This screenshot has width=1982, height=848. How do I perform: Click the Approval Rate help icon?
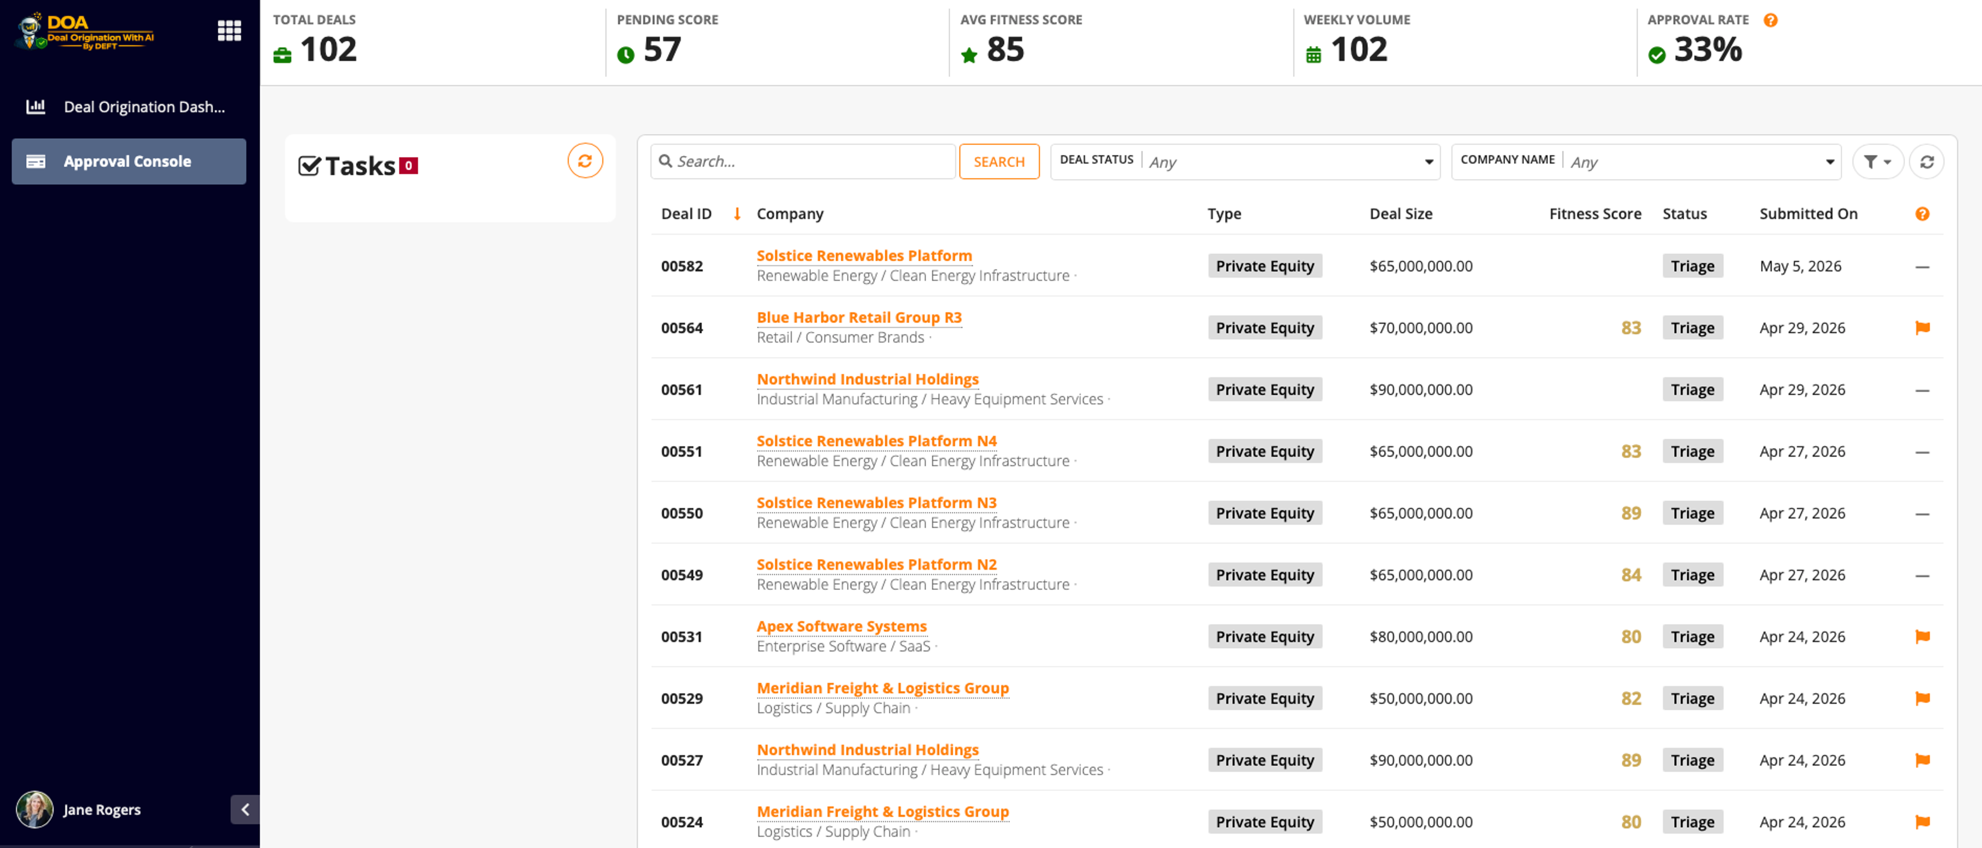pos(1770,20)
